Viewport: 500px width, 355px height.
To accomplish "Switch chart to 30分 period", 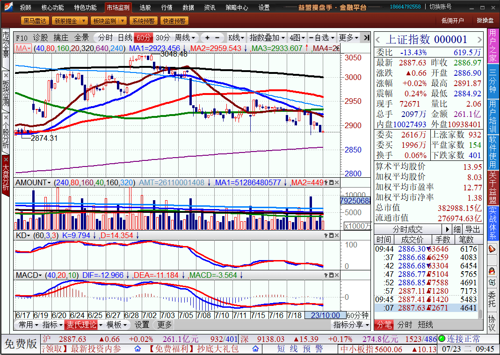I will tap(163, 37).
